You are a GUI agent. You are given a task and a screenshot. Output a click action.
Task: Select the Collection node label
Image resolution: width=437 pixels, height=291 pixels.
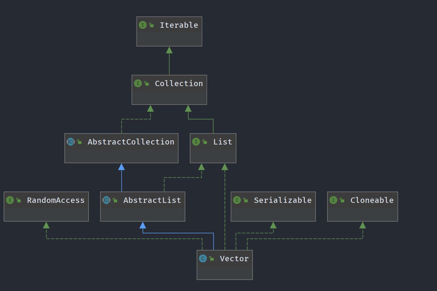click(x=179, y=84)
